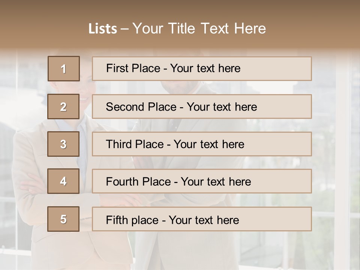Click the word First in top row
The width and height of the screenshot is (360, 270).
pos(117,68)
